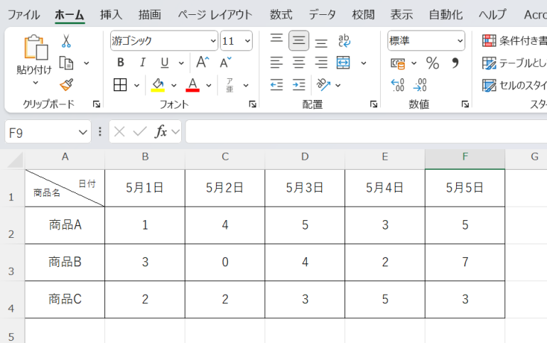Decrease font size with small A icon
Viewport: 547px width, 343px height.
coord(225,62)
